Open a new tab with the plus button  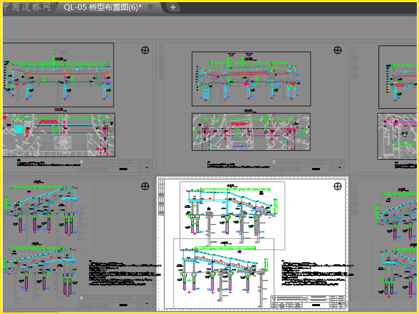point(173,7)
